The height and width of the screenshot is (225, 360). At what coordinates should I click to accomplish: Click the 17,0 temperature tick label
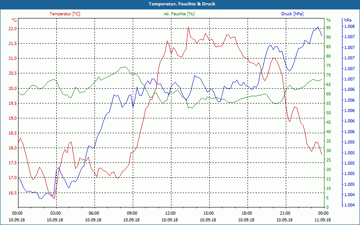click(x=13, y=178)
